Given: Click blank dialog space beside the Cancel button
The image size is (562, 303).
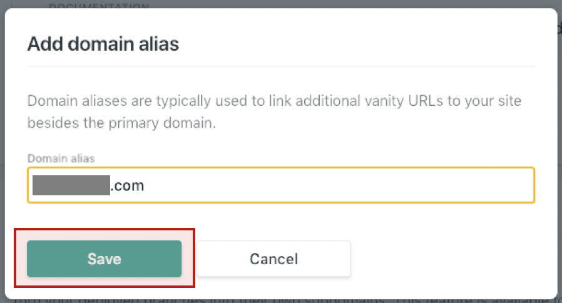Looking at the screenshot, I should [x=448, y=259].
